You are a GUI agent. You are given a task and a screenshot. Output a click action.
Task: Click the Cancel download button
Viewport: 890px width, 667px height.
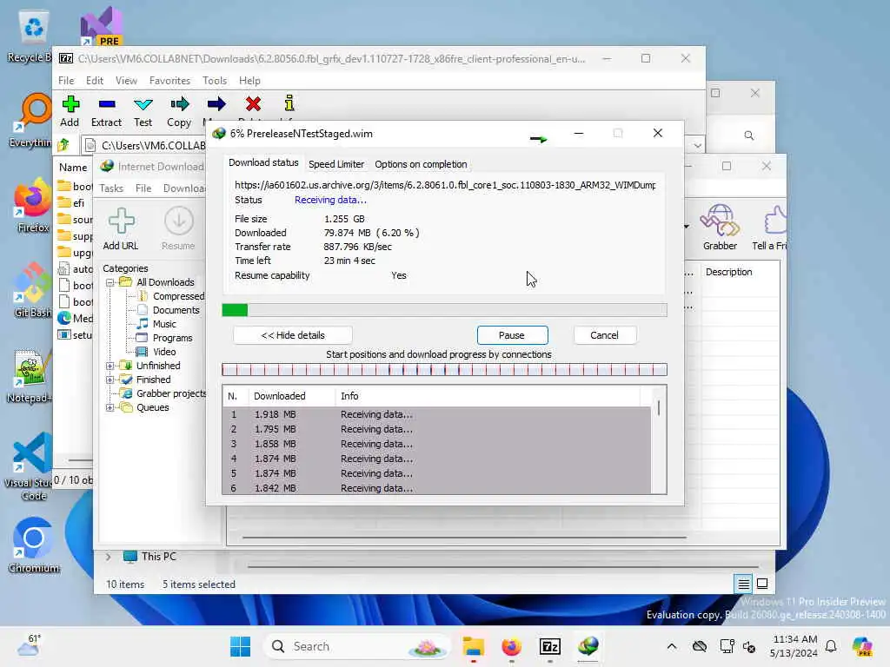tap(605, 335)
